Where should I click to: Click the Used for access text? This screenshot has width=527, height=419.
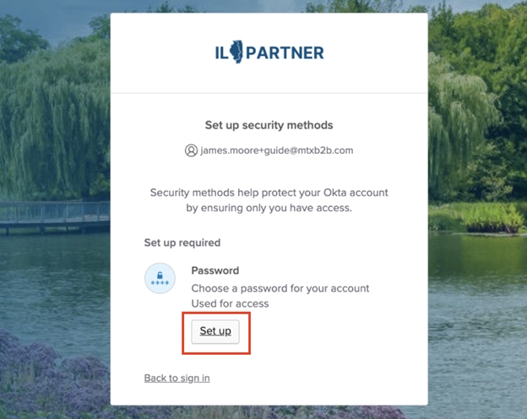231,303
